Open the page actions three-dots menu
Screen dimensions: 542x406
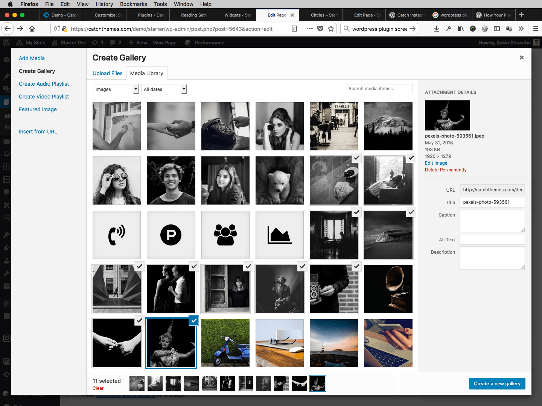pyautogui.click(x=309, y=29)
